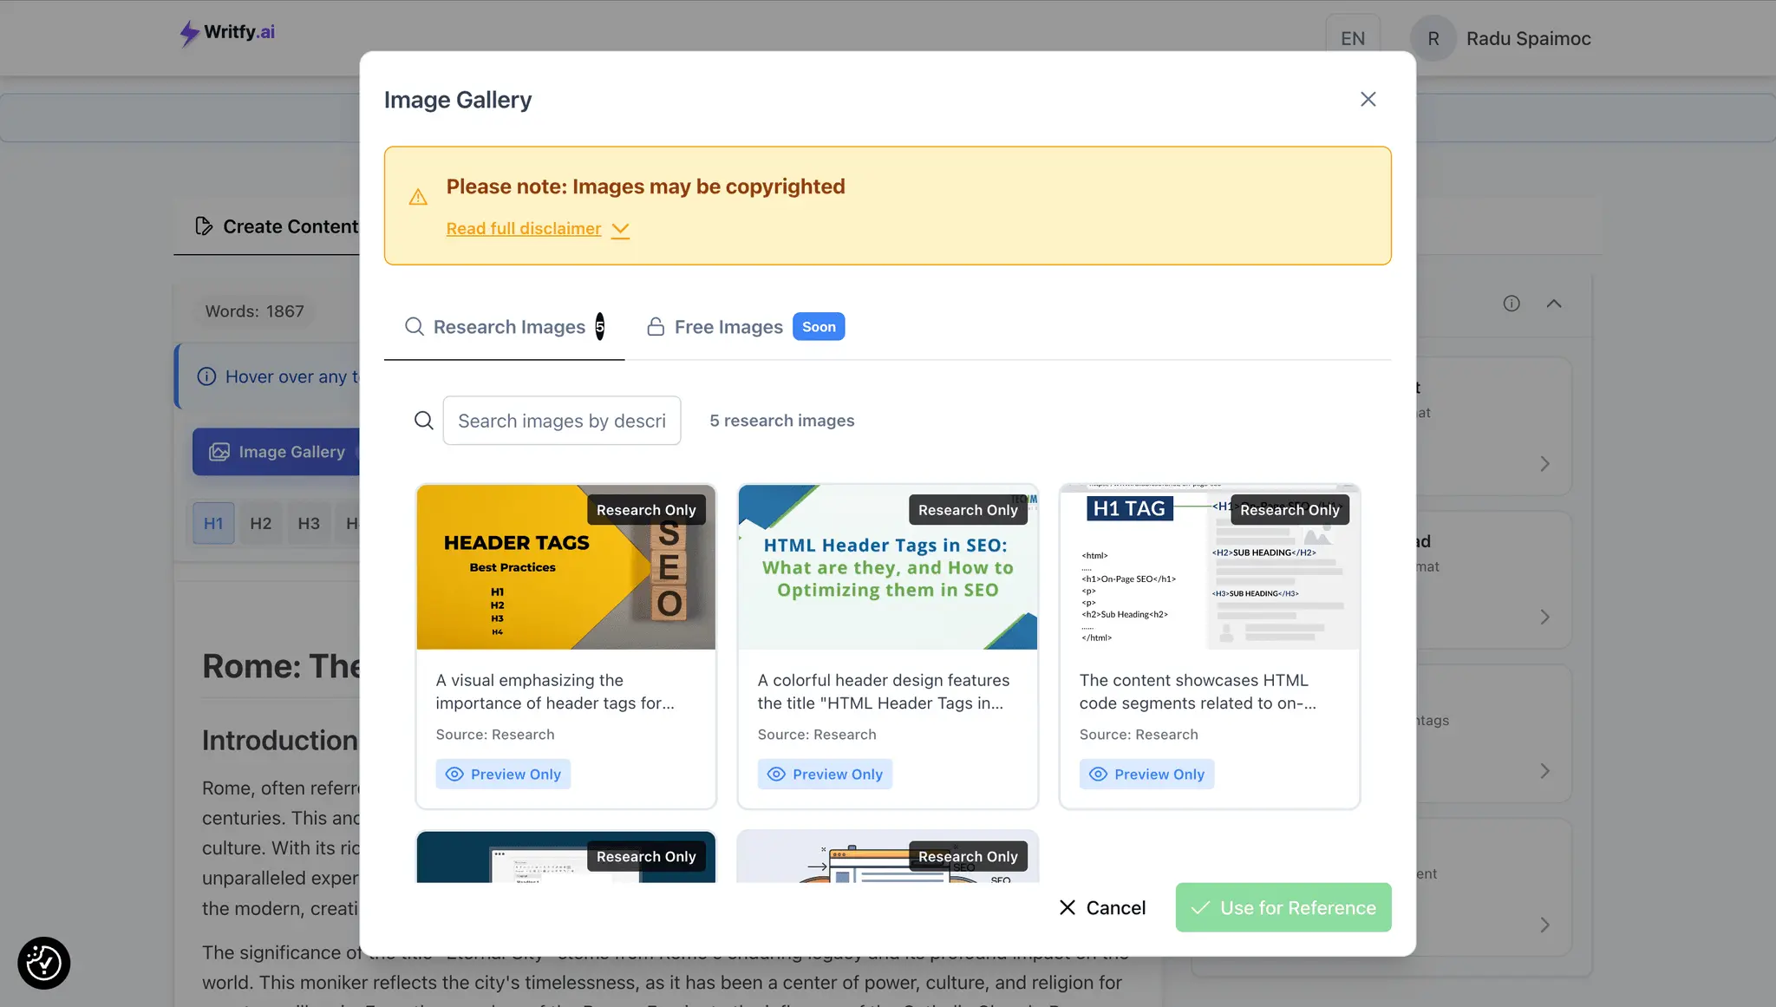1776x1007 pixels.
Task: Expand second right-panel card chevron
Action: (1544, 618)
